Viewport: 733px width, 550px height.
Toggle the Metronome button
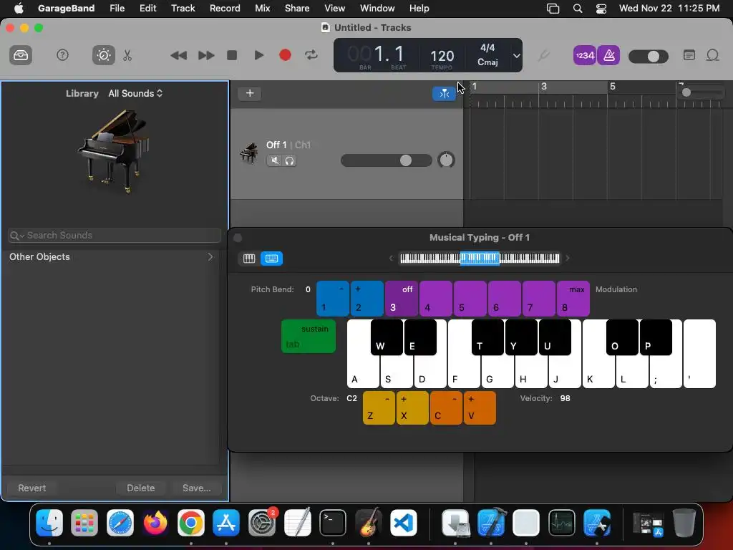[608, 56]
